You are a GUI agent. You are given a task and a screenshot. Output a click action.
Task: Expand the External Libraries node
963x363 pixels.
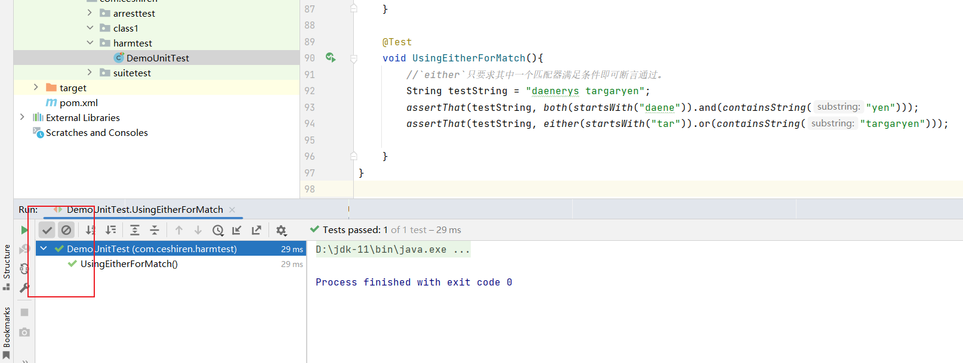(22, 117)
